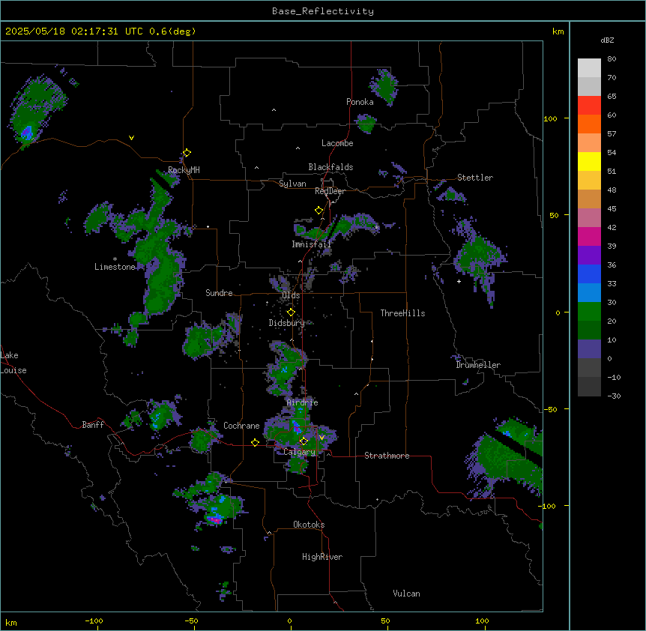Click the RedDeer city label

[x=330, y=191]
